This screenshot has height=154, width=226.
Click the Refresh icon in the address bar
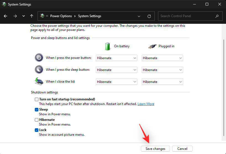149,16
